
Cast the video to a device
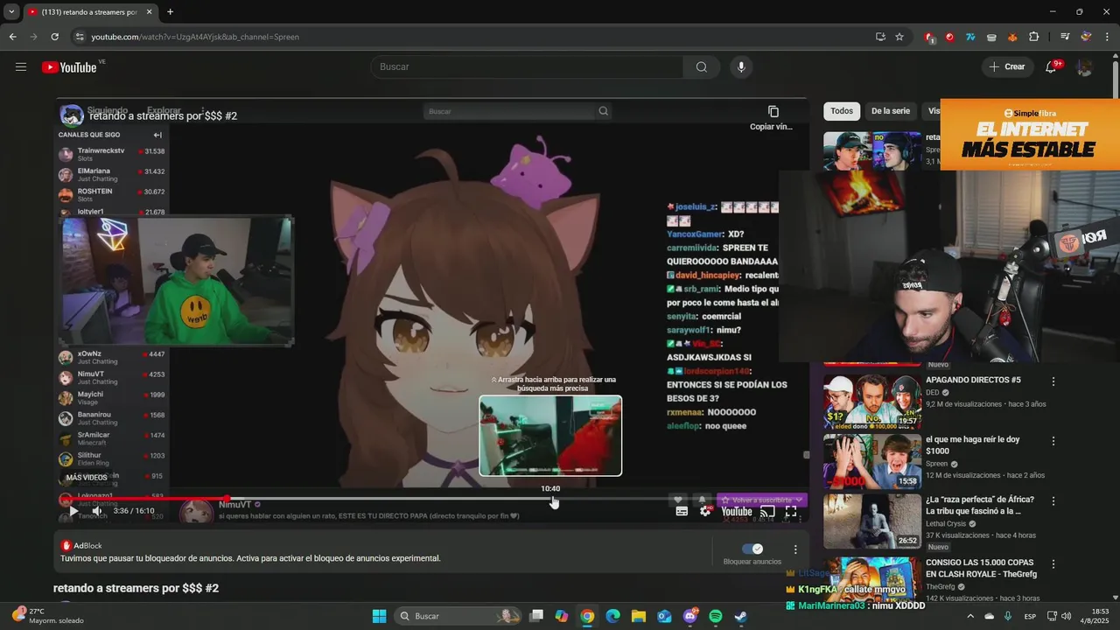tap(767, 512)
